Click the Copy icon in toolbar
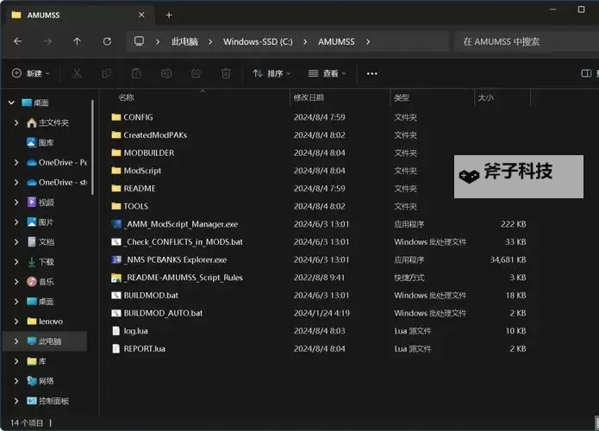599x431 pixels. pos(107,73)
